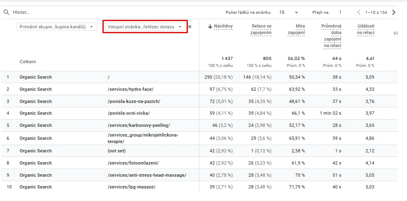Sort by Míra zapojení column
Screen dimensions: 407x201
pyautogui.click(x=296, y=29)
